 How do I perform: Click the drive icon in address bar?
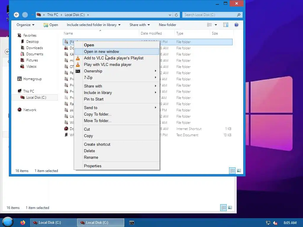tap(39, 15)
